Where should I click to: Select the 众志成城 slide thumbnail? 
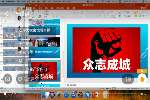(x=44, y=71)
